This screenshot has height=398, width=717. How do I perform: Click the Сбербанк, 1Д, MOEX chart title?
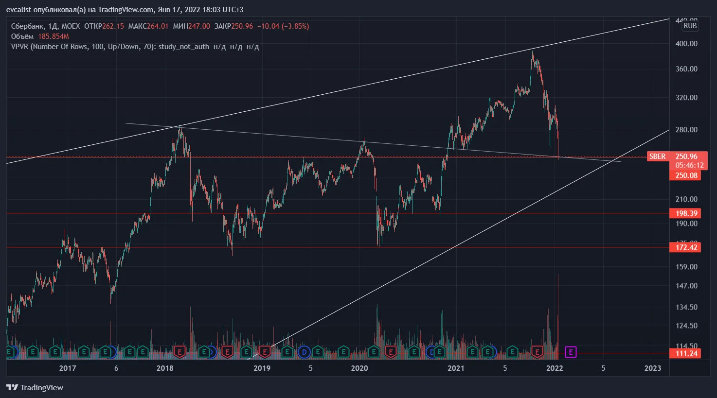pos(46,26)
